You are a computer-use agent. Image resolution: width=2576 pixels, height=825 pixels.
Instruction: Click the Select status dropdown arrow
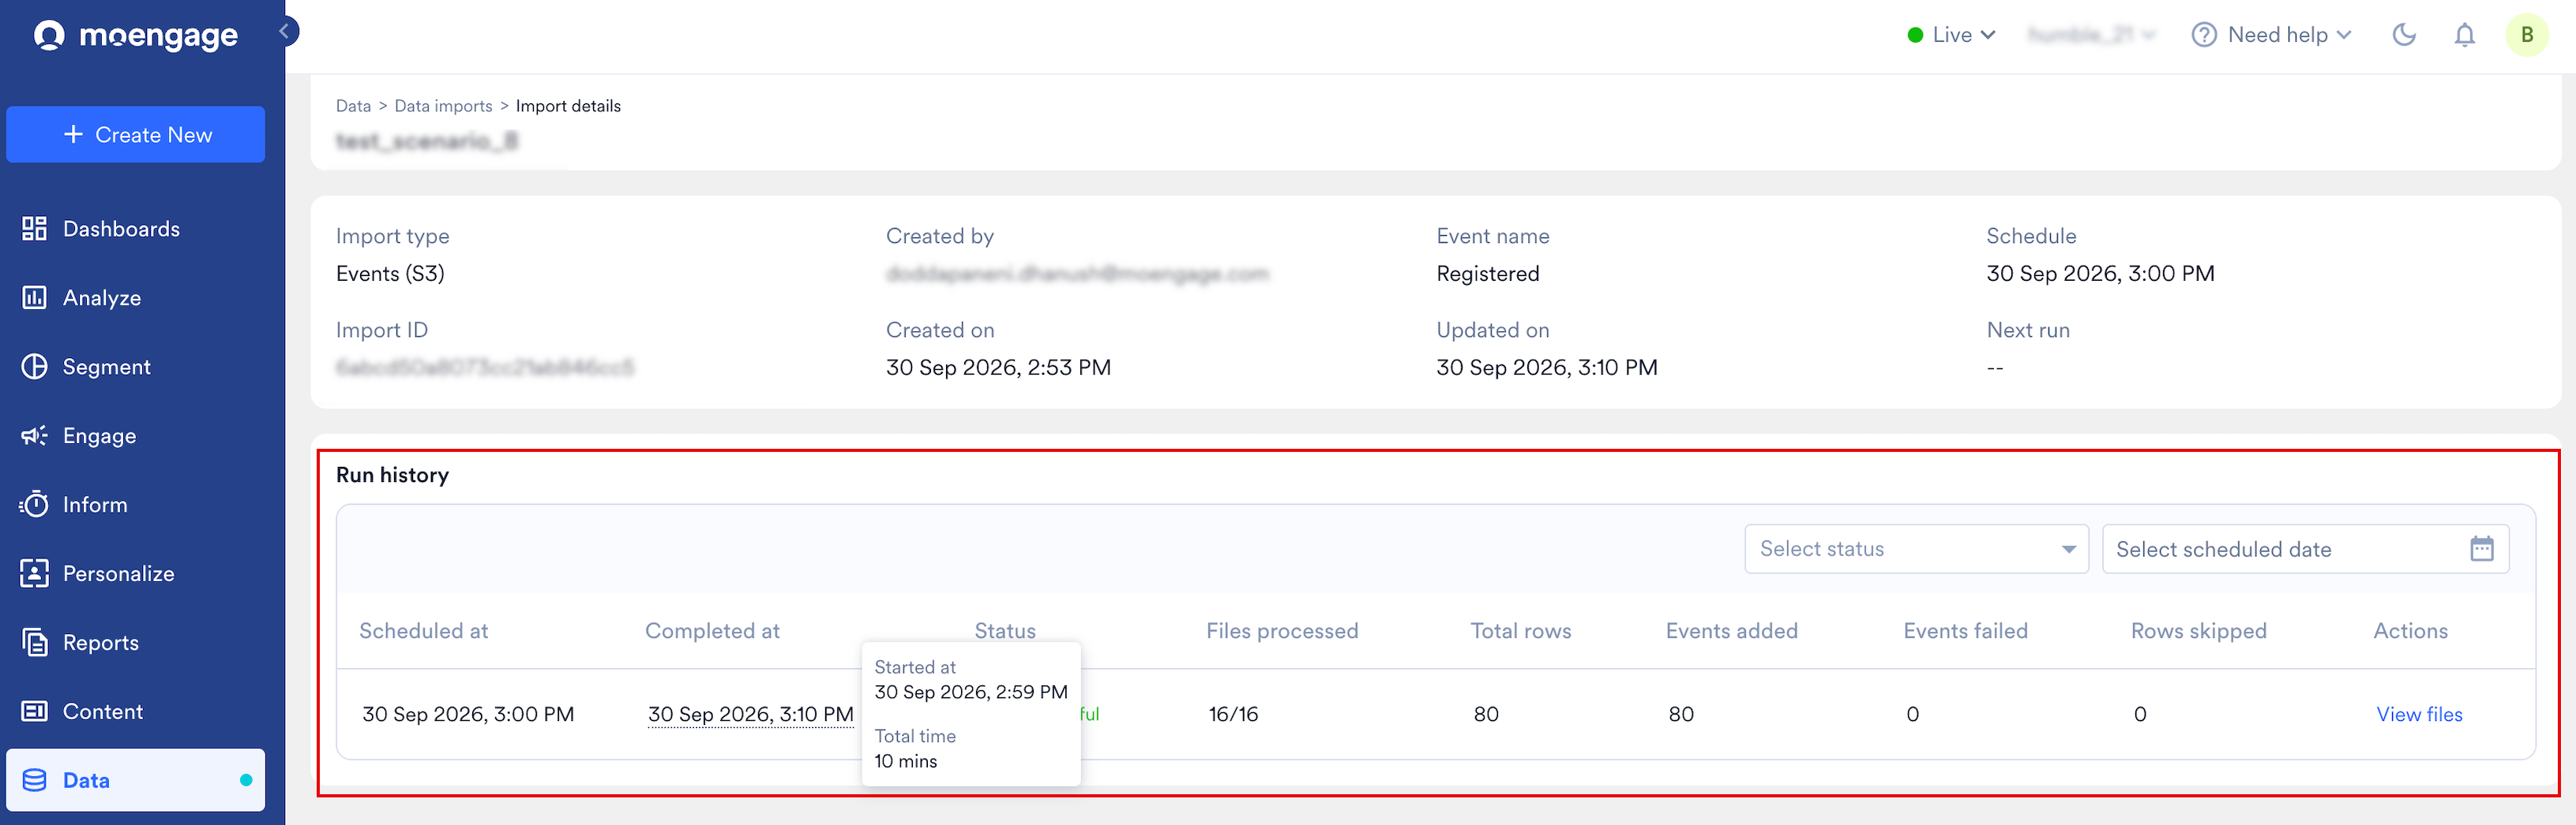point(2068,549)
